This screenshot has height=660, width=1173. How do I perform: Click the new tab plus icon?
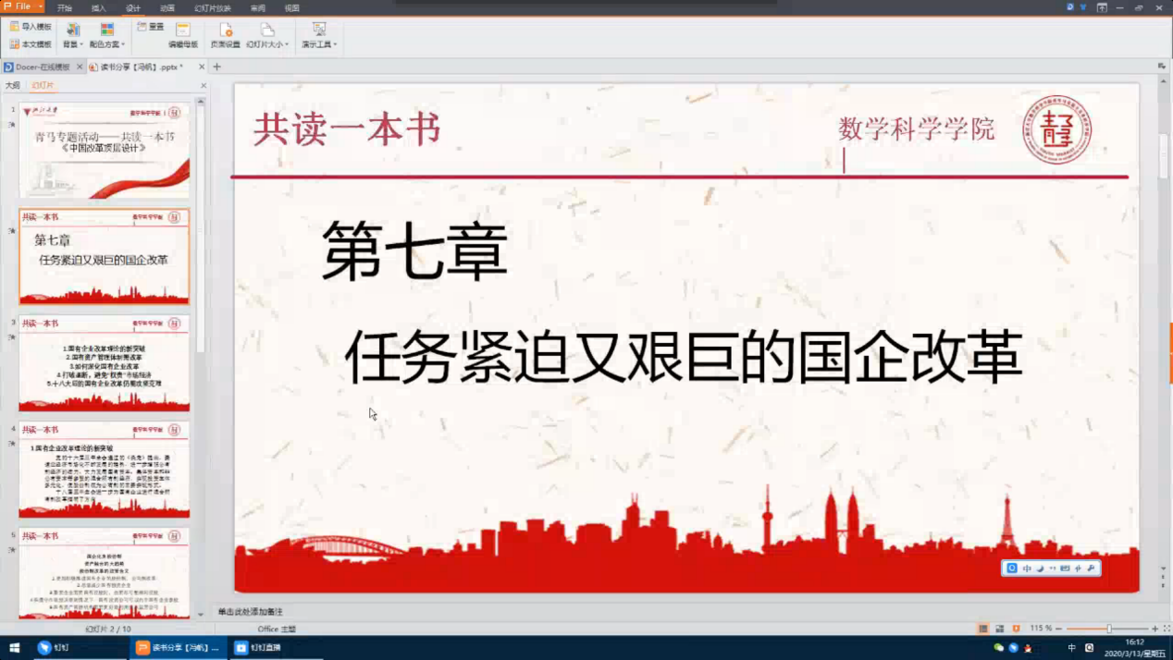pyautogui.click(x=217, y=67)
